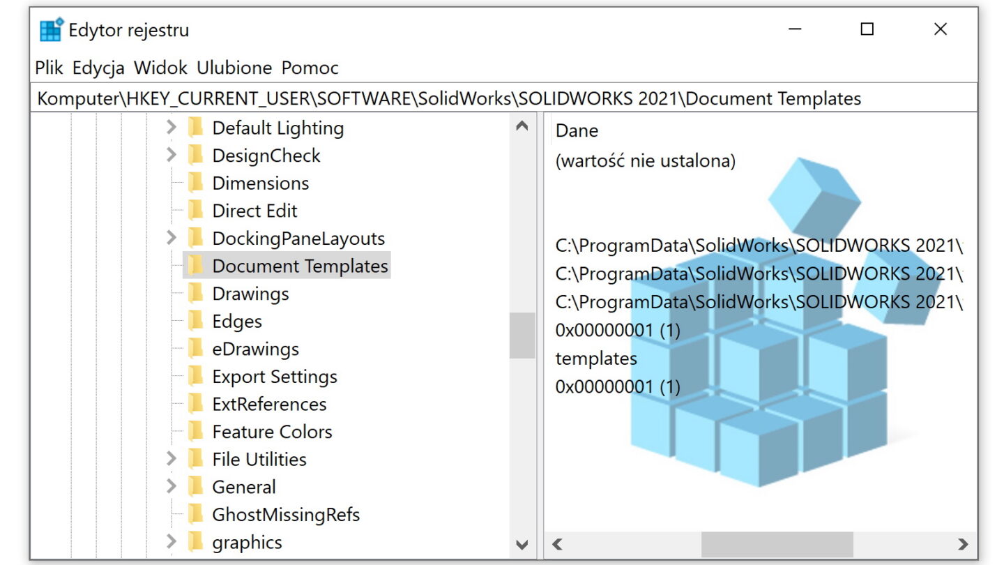Click the Dimensions folder icon
Image resolution: width=1004 pixels, height=565 pixels.
[x=195, y=183]
